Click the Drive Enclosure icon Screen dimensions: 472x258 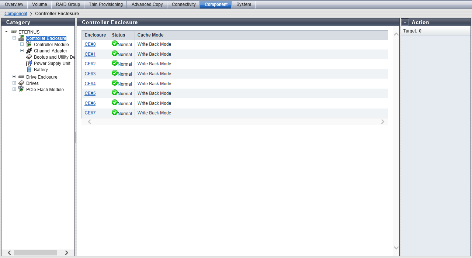point(21,77)
